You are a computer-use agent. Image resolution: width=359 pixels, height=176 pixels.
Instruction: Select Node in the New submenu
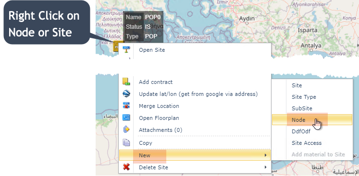312,119
